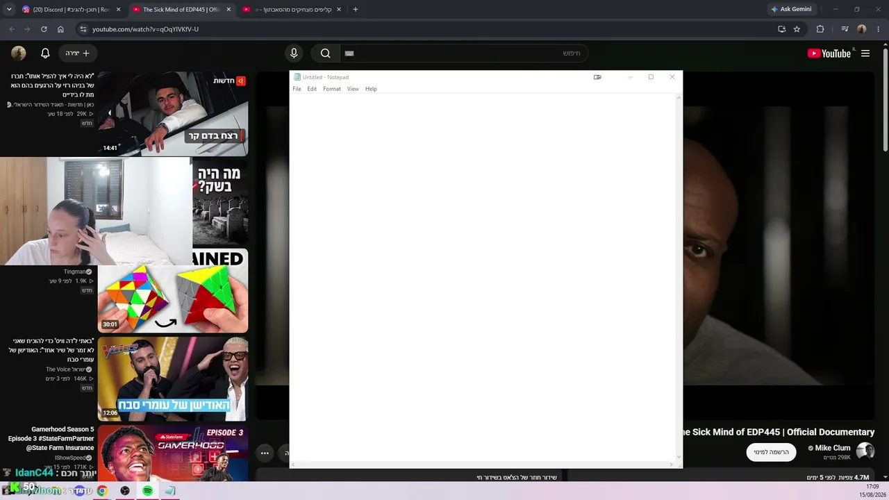Image resolution: width=889 pixels, height=500 pixels.
Task: Open the Notepad Help menu
Action: click(x=371, y=89)
